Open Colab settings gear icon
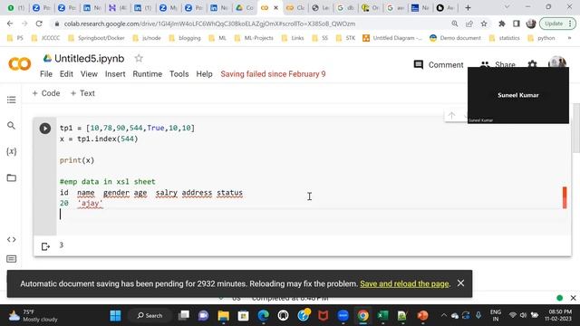Screen dimensions: 580x326 pyautogui.click(x=532, y=64)
